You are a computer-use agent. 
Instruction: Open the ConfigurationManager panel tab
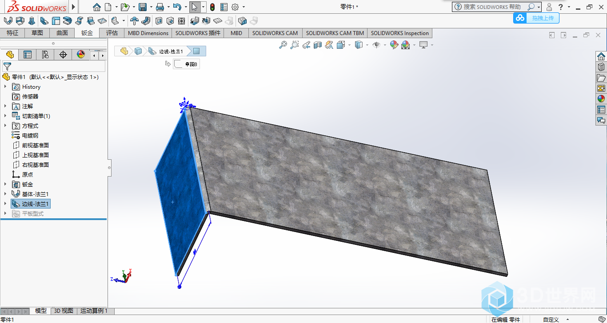[45, 55]
